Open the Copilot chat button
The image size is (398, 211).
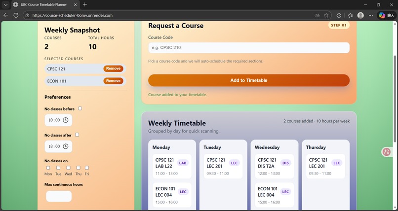[387, 15]
